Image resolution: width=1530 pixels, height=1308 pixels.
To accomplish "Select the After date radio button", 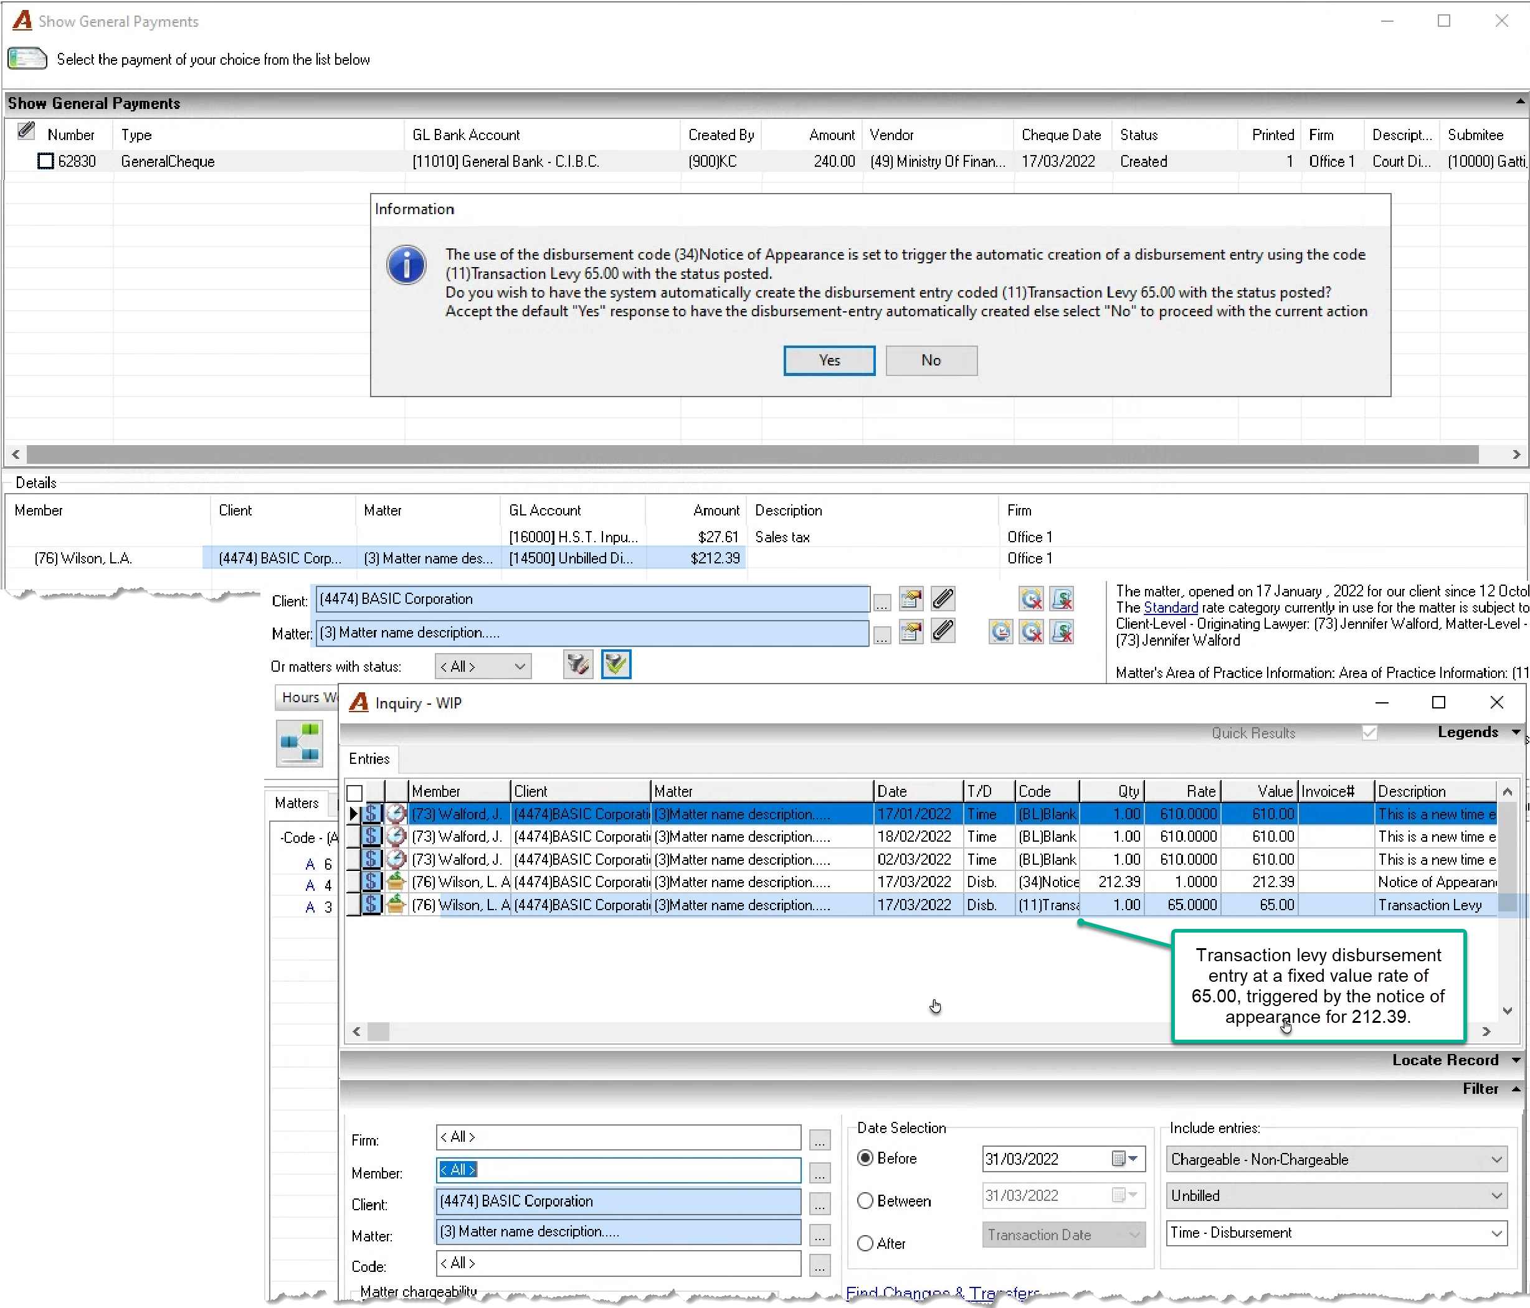I will coord(865,1244).
